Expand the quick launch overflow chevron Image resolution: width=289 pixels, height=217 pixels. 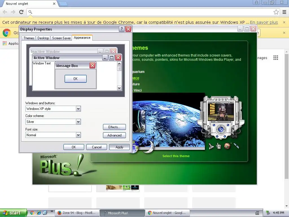(x=52, y=211)
